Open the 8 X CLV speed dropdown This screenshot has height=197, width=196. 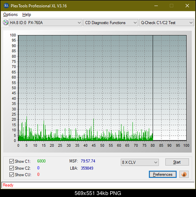pyautogui.click(x=140, y=162)
